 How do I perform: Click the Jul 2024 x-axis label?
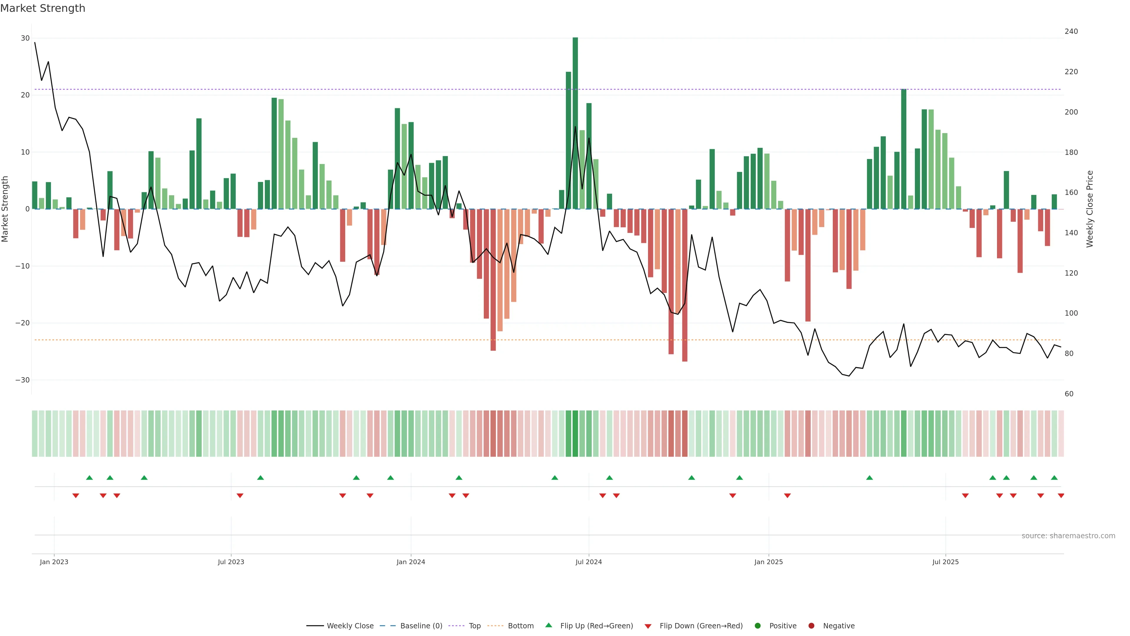[588, 562]
